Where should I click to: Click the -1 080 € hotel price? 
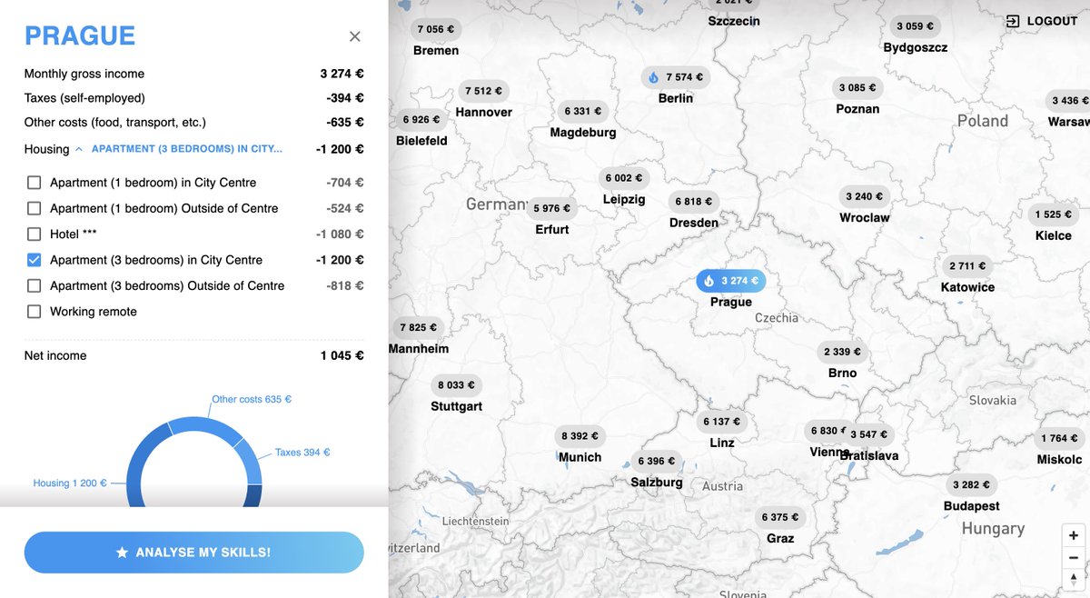[340, 234]
